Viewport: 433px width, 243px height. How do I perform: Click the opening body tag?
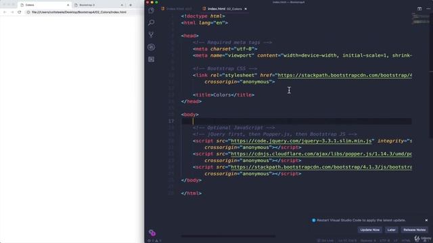[189, 114]
